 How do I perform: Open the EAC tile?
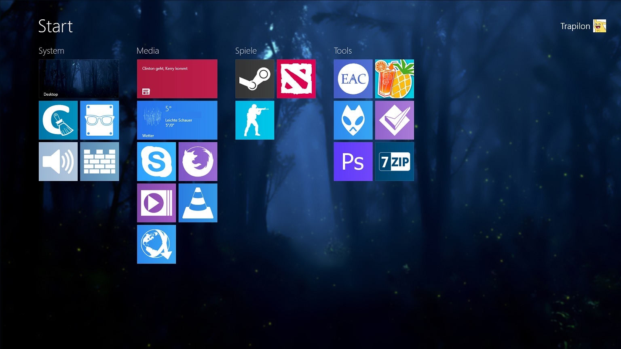353,79
